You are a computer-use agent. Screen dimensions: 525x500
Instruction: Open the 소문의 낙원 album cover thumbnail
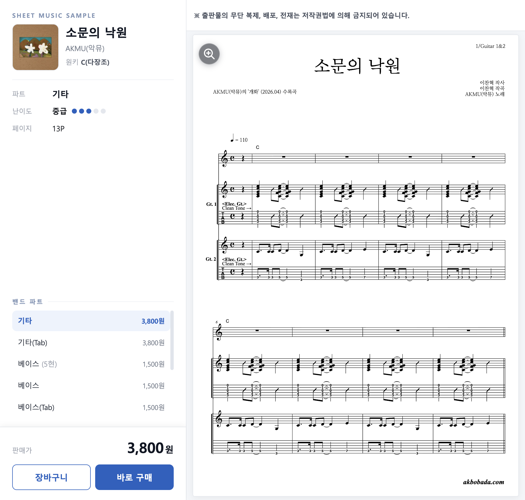[x=36, y=47]
